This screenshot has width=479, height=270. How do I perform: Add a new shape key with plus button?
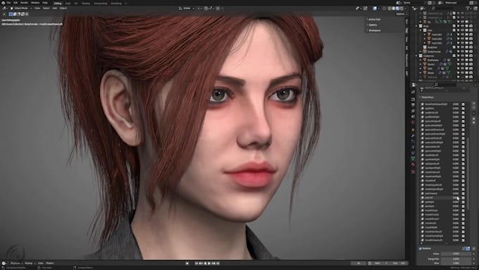point(474,104)
